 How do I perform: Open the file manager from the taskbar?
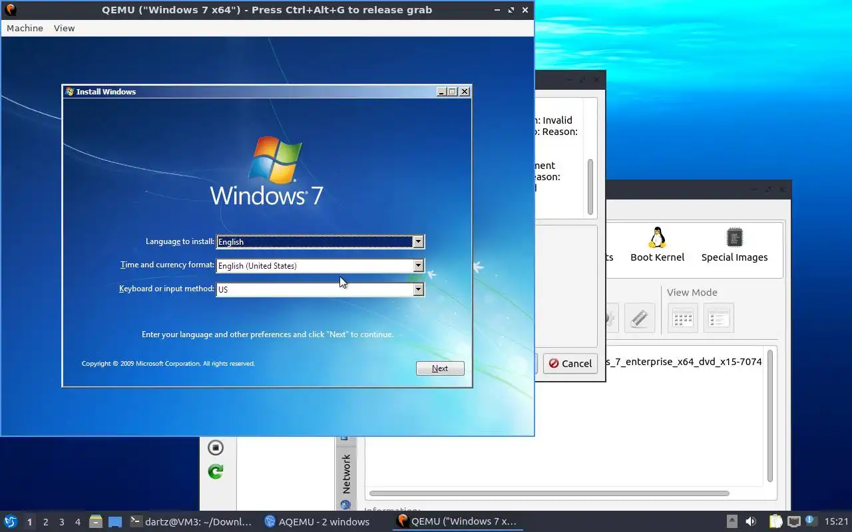[x=96, y=521]
